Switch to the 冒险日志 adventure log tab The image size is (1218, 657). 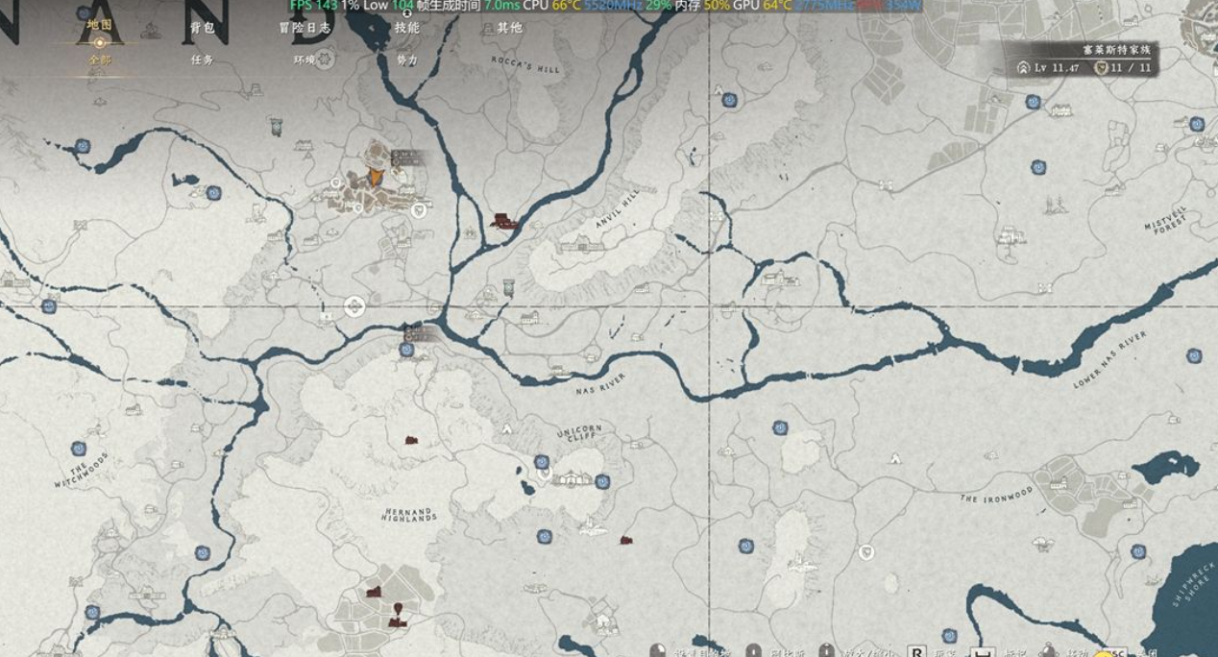[x=304, y=28]
